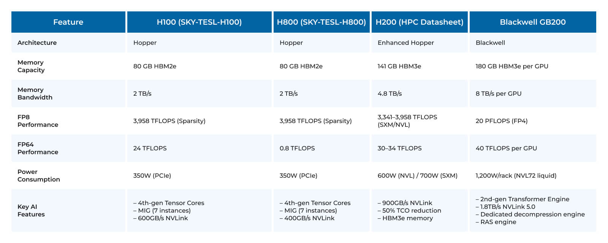Click "Hopper" in the H100 column
Image resolution: width=608 pixels, height=243 pixels.
click(x=145, y=43)
